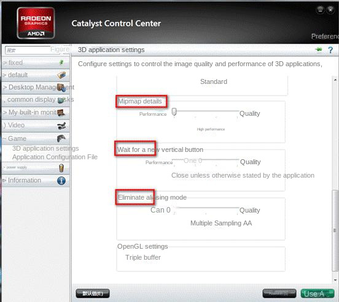Click the defaults button at bottom left
This screenshot has width=339, height=302.
93,293
